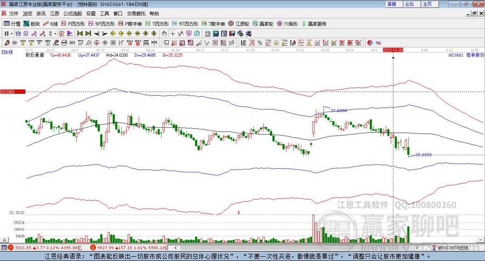The width and height of the screenshot is (485, 261).
Task: Click the Md=34.0200 indicator value
Action: [117, 55]
